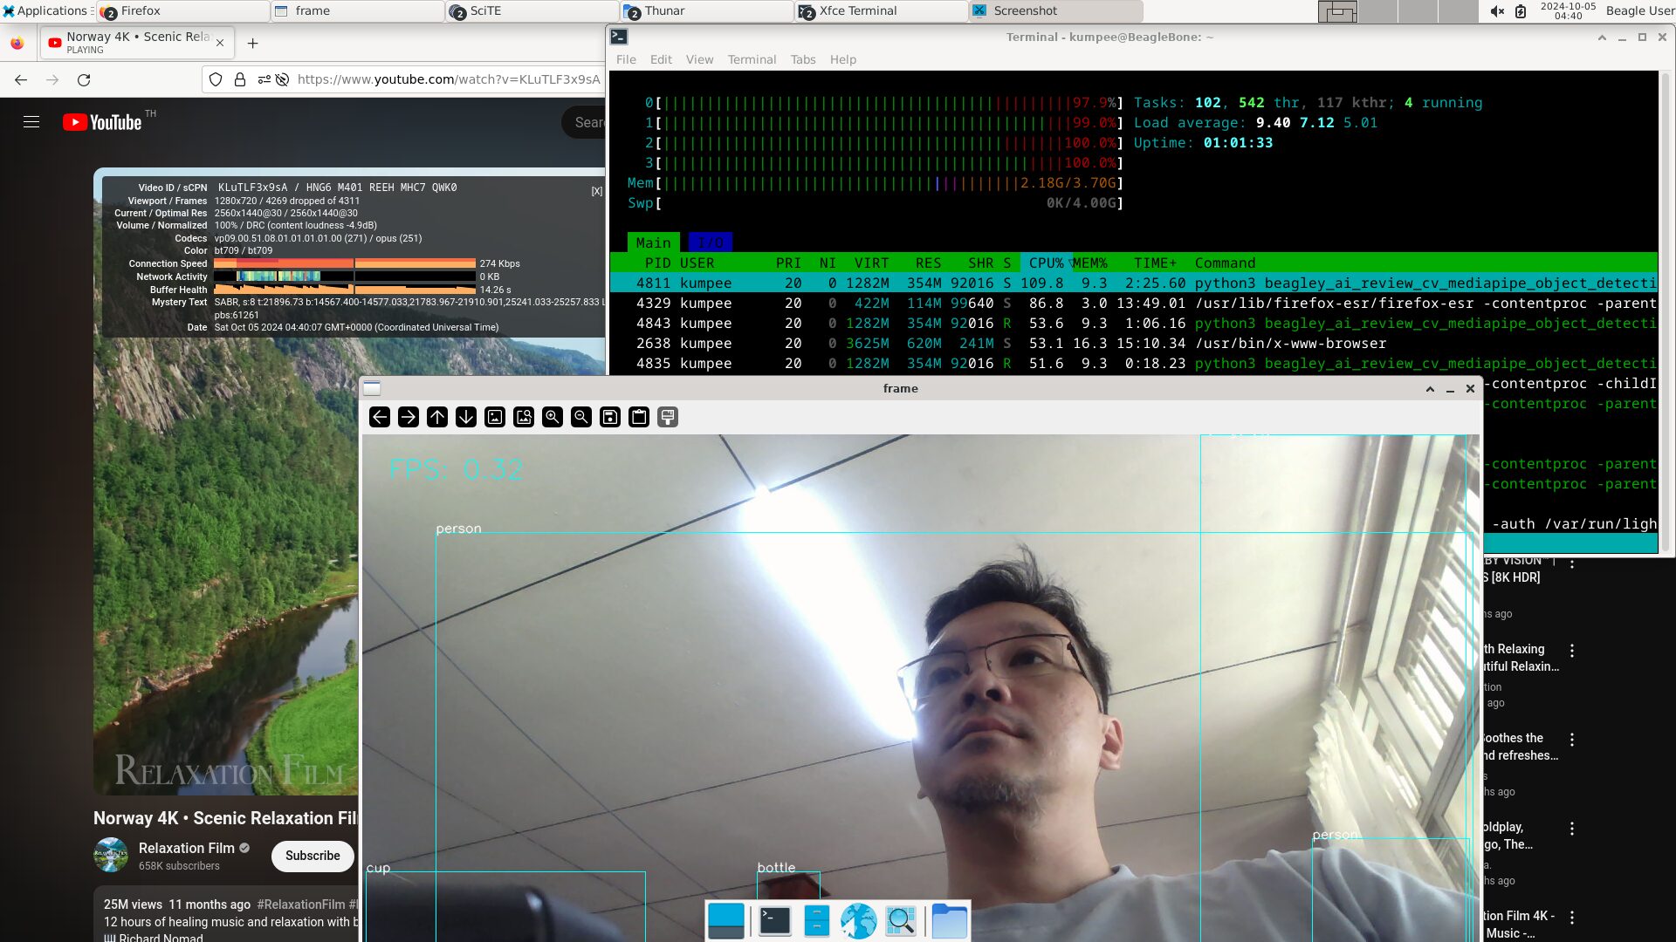The image size is (1676, 942).
Task: Open file manager cabinet icon in dock
Action: click(816, 921)
